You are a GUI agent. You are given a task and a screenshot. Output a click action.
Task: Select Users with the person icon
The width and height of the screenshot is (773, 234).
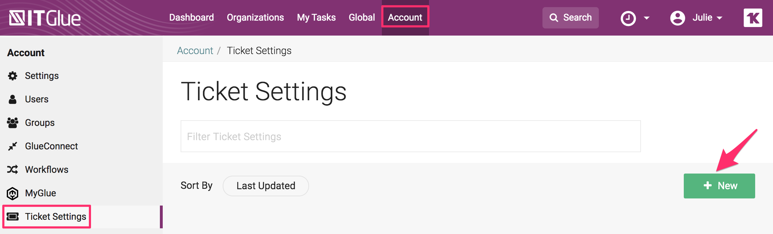tap(12, 99)
